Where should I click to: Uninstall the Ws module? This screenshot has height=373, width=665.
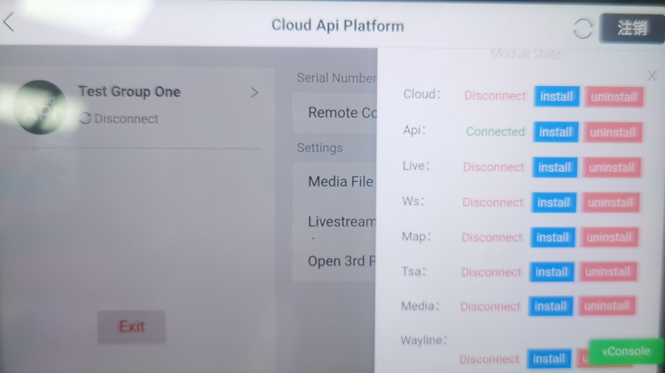(x=611, y=203)
